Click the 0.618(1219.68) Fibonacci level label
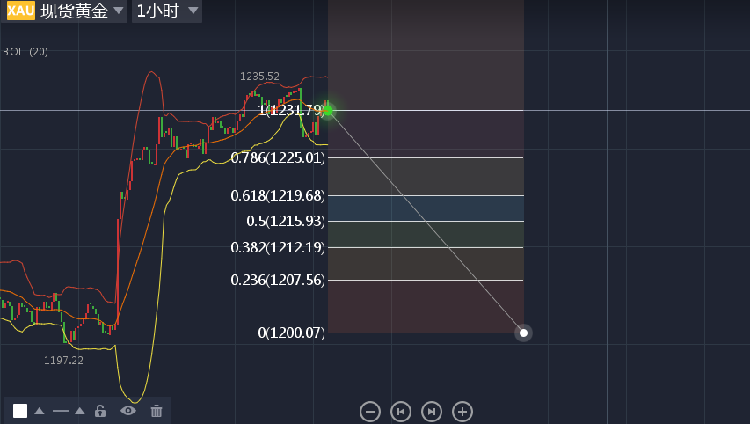750x424 pixels. [x=278, y=195]
